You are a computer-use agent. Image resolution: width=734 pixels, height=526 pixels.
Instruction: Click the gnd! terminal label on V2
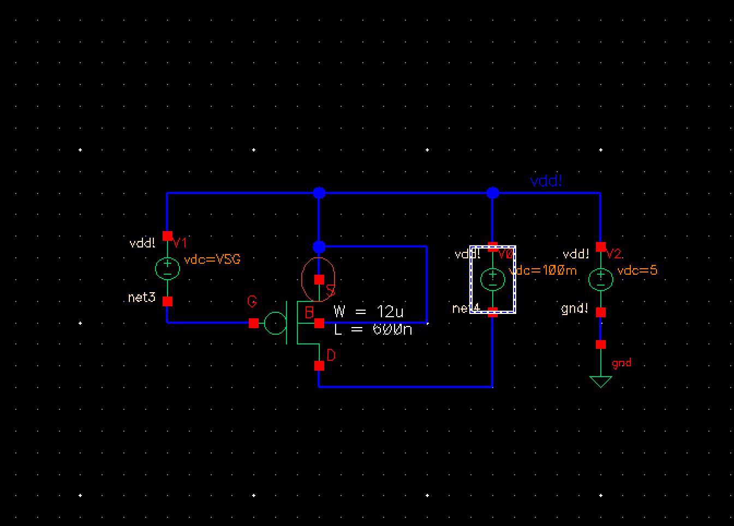tap(575, 309)
